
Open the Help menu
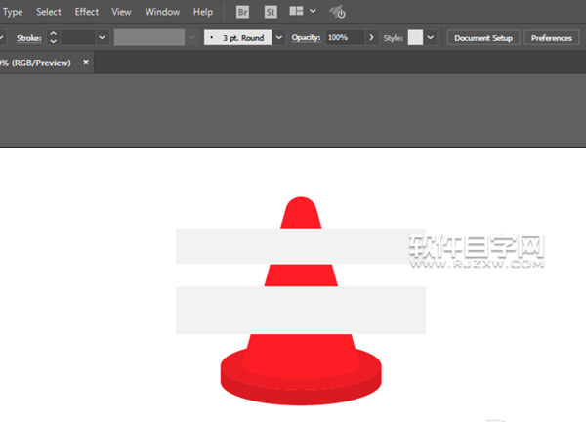tap(203, 13)
